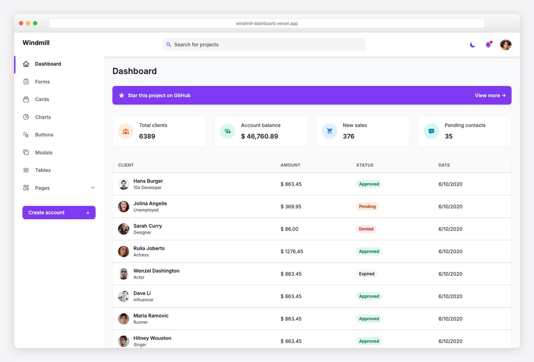Click the Tables list icon

tap(26, 170)
